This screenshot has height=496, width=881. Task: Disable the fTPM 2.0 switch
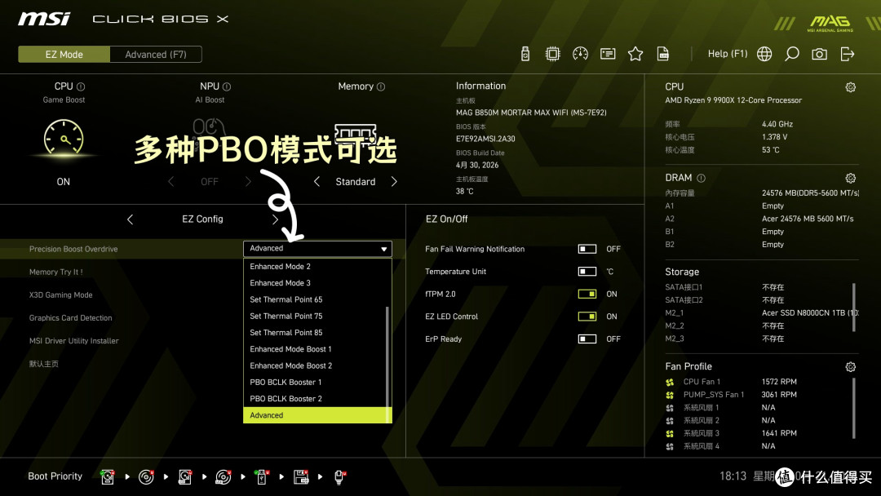587,294
